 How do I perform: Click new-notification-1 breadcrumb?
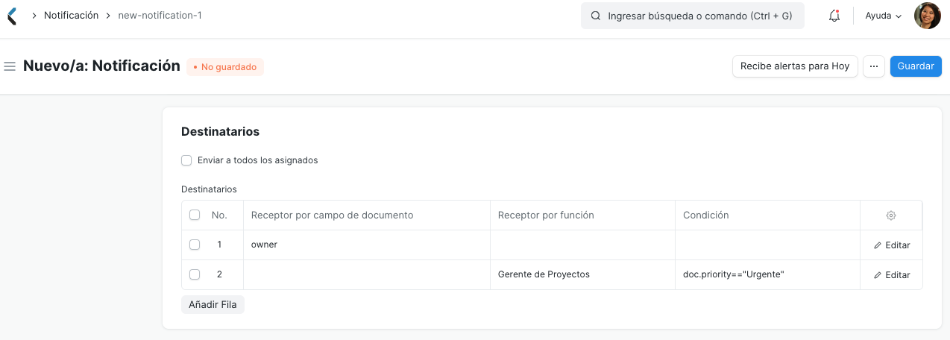point(160,16)
